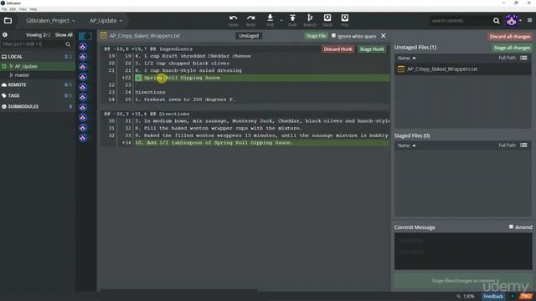
Task: Click Discard all changes
Action: click(510, 37)
